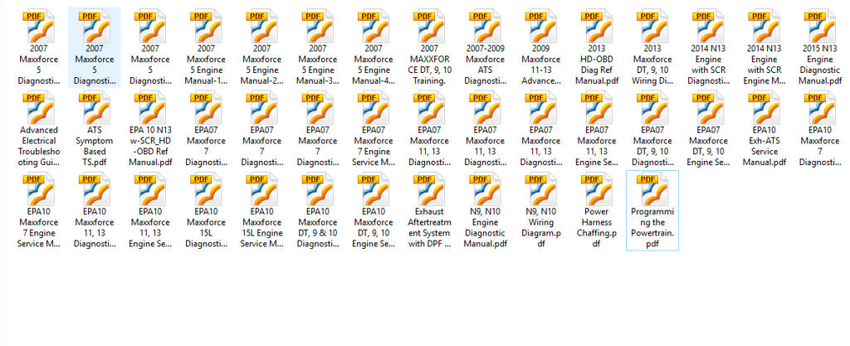Select EPA 10 N13 w-SCR_HD-OBD Ref Manual.pdf
Viewport: 850px width, 346px height.
tap(150, 129)
